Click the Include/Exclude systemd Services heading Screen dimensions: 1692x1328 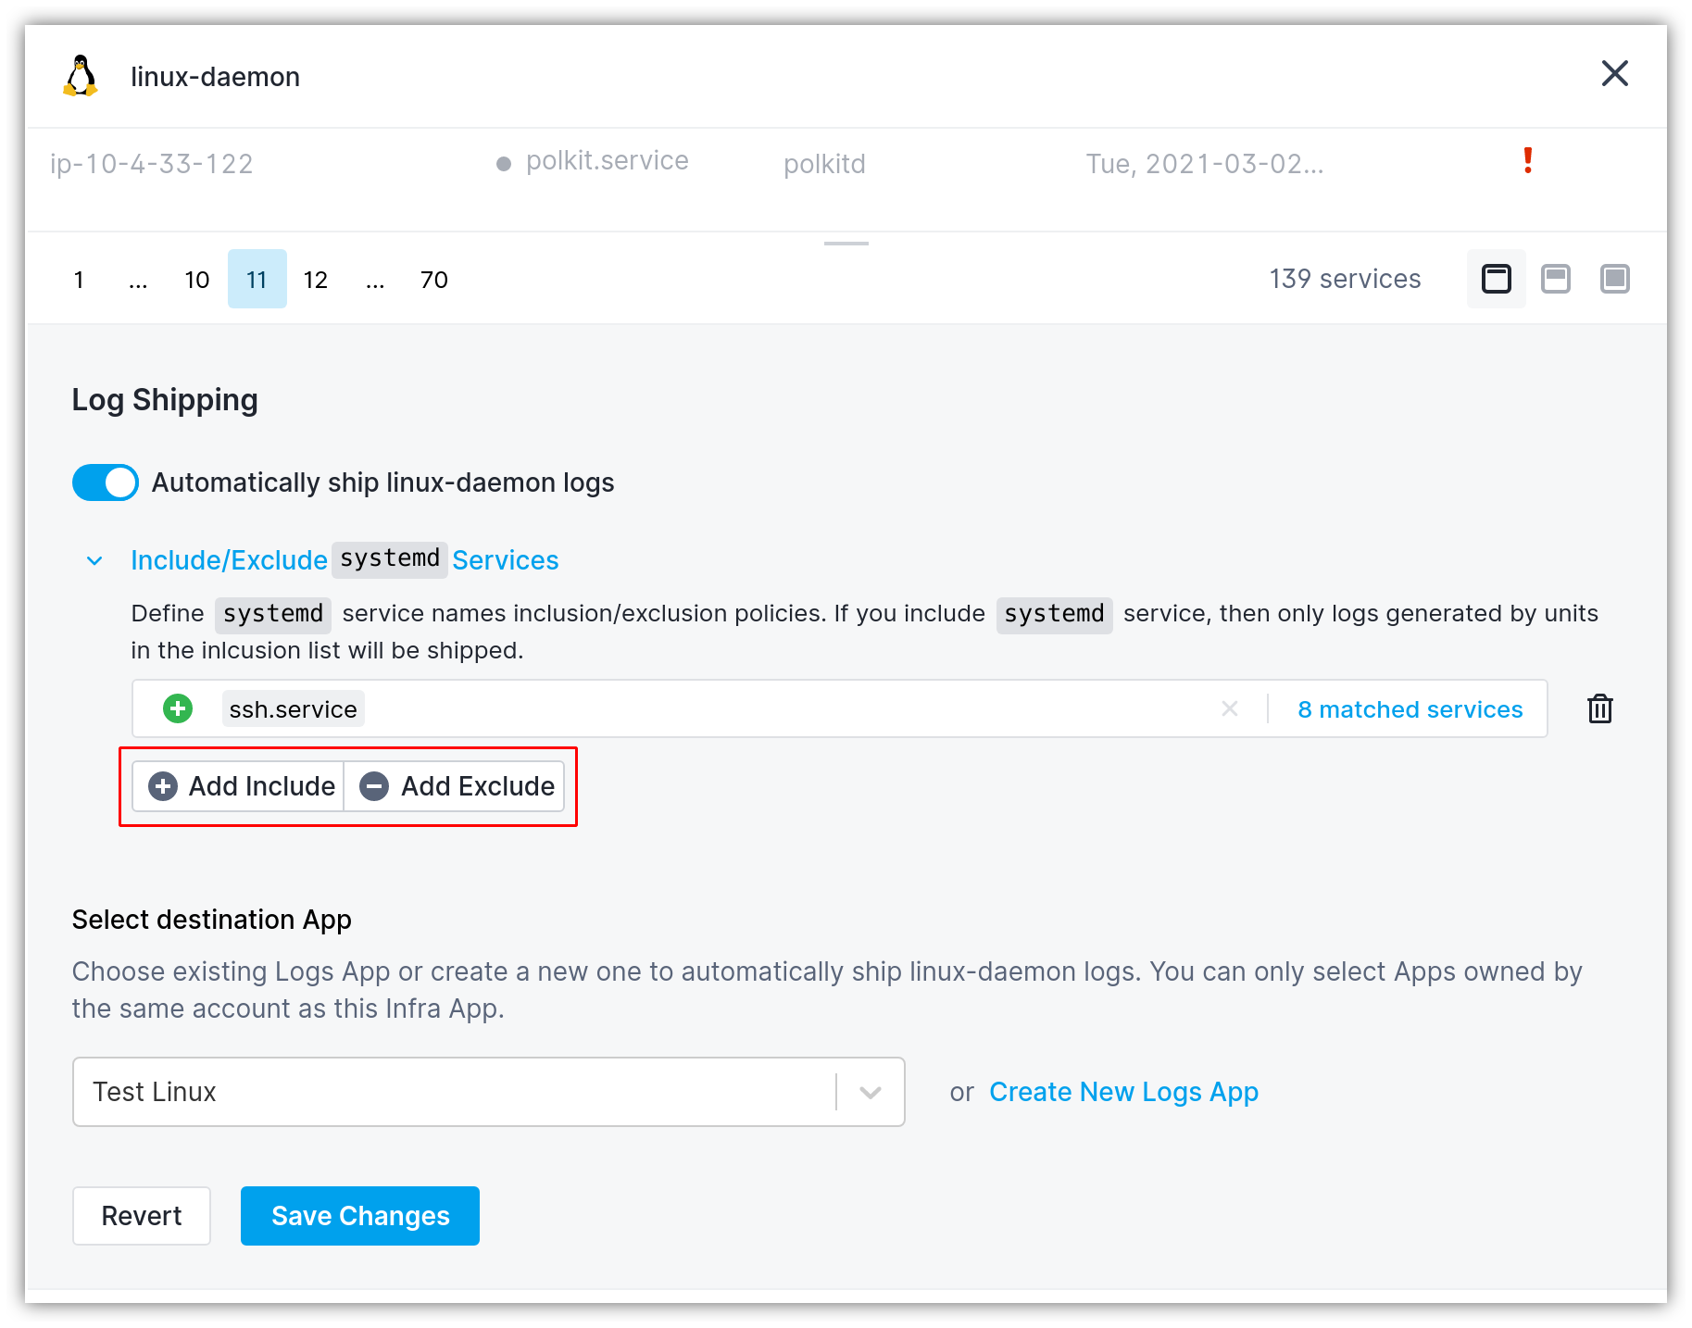pyautogui.click(x=345, y=560)
